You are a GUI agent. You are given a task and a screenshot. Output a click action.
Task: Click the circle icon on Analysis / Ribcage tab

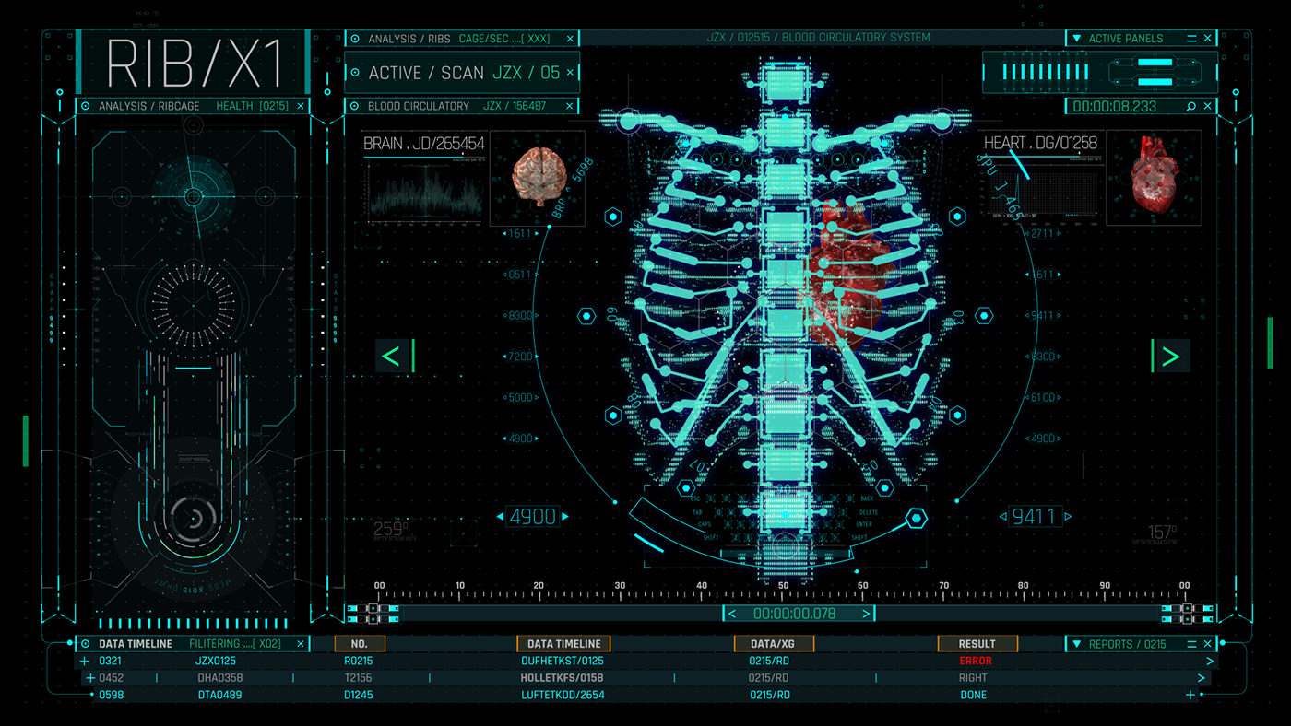(86, 106)
